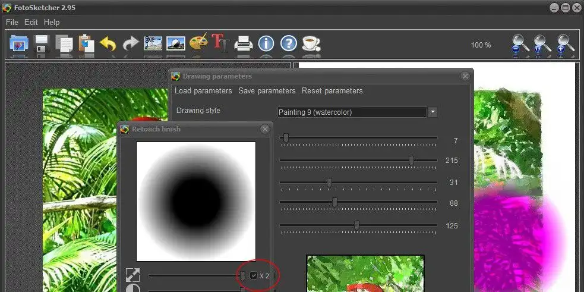Click the Drawing style label
The width and height of the screenshot is (584, 292).
point(198,111)
